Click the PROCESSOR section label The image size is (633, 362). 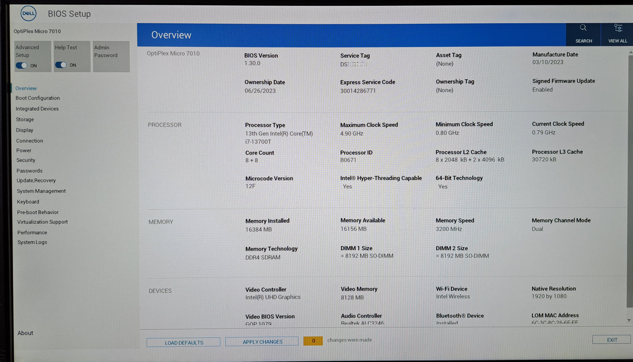tap(165, 125)
